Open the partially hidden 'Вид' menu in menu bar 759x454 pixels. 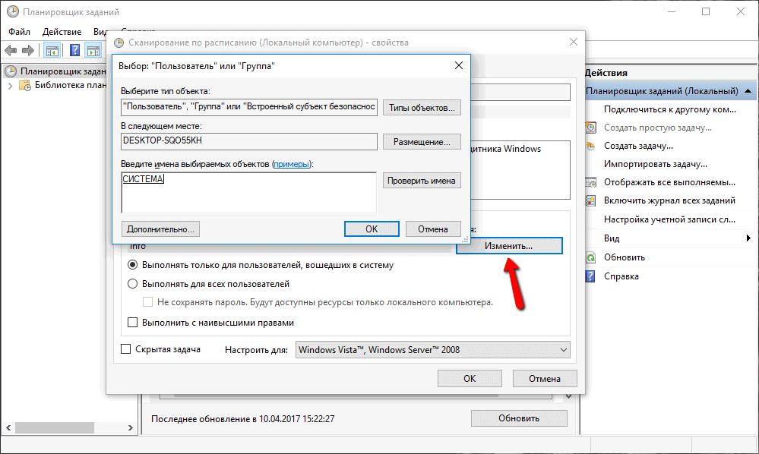click(100, 32)
